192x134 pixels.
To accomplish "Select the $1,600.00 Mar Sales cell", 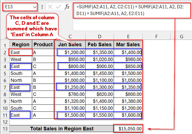I will (128, 115).
